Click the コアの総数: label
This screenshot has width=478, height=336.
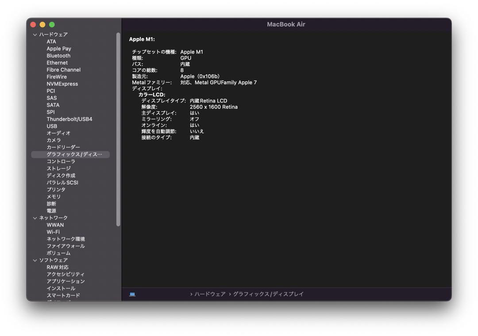144,70
